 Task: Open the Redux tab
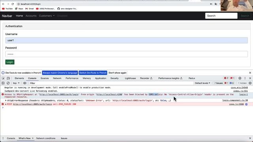click(192, 78)
